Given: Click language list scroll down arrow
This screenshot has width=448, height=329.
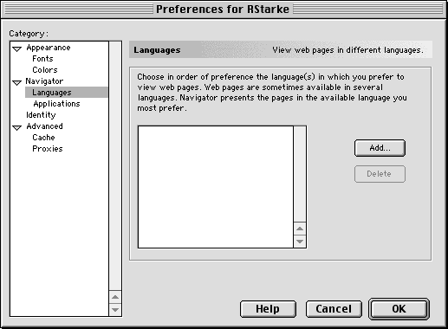Looking at the screenshot, I should click(x=300, y=242).
